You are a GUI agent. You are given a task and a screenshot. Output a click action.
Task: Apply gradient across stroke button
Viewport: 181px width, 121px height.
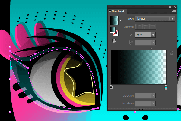click(x=153, y=27)
